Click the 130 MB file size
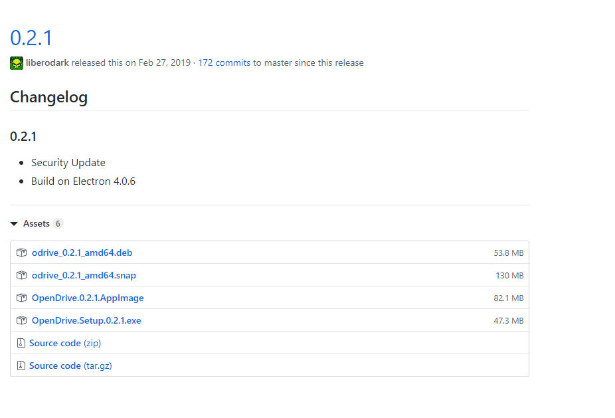 point(510,276)
